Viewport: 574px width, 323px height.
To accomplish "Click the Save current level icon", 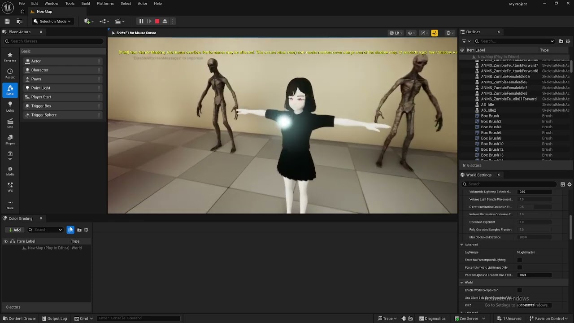I will point(7,21).
